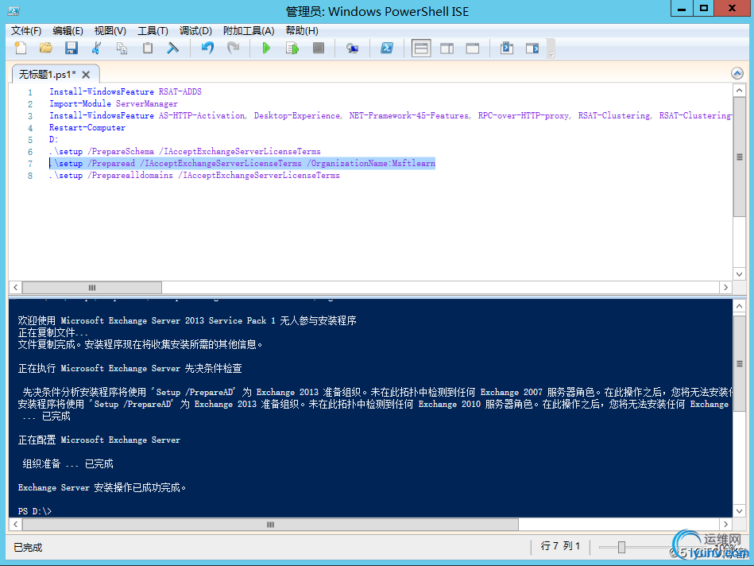Click the 已完成 status bar text
The width and height of the screenshot is (754, 566).
click(28, 547)
